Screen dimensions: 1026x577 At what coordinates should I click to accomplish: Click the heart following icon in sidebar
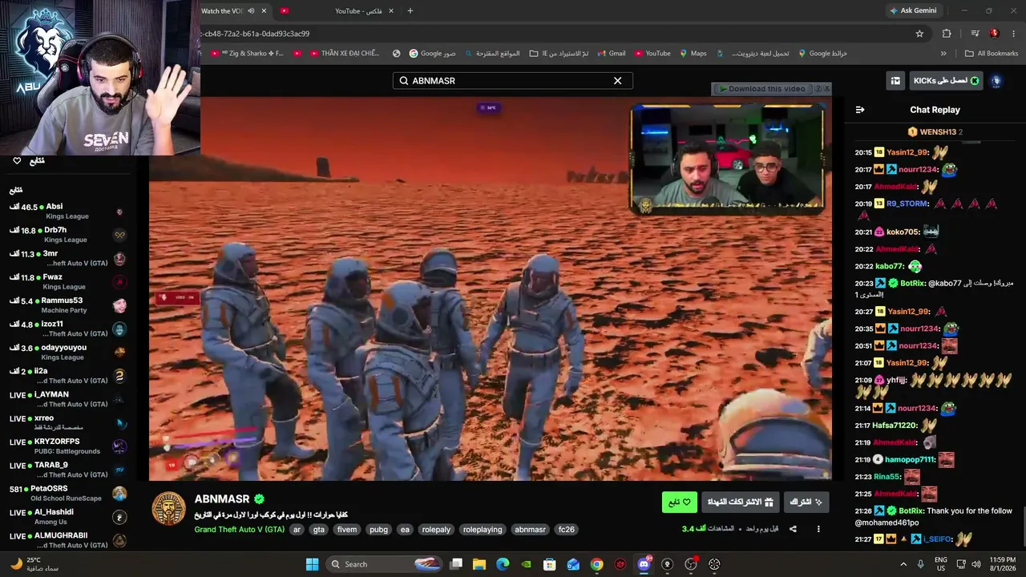tap(17, 161)
